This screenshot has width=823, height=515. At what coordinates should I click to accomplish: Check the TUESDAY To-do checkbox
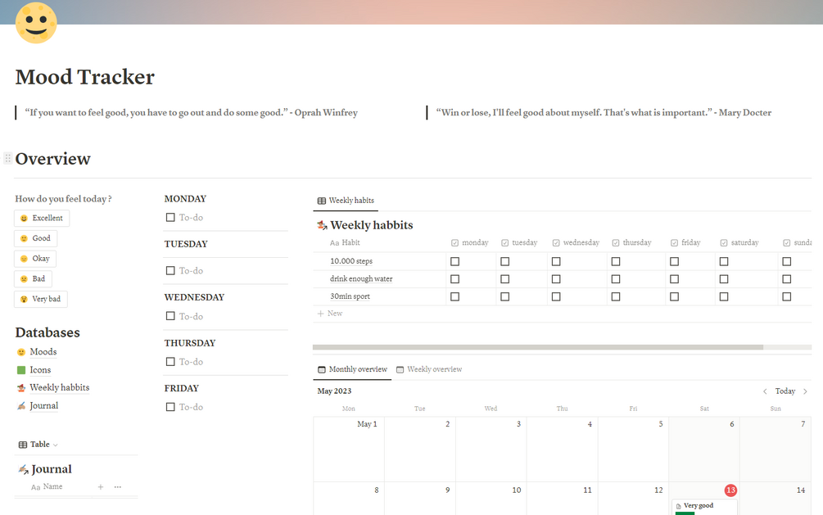click(170, 271)
